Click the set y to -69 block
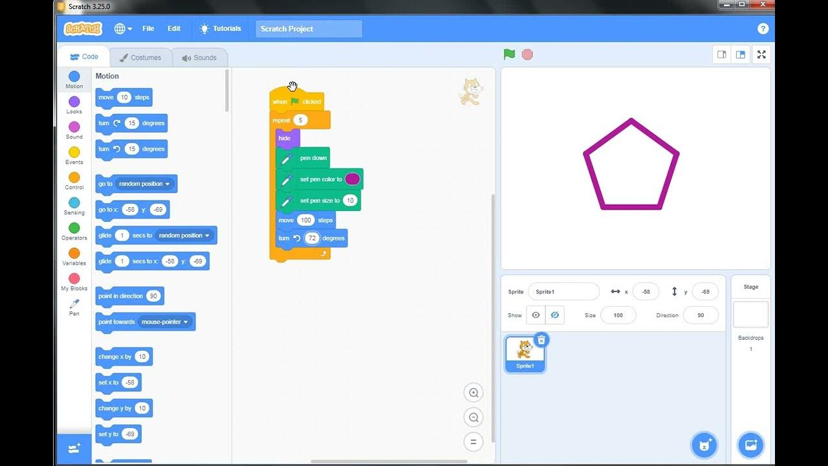This screenshot has width=828, height=466. point(118,434)
